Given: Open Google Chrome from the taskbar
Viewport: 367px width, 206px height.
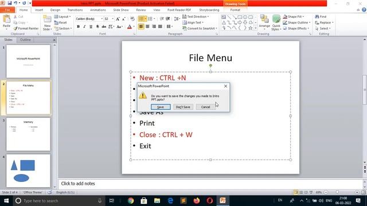Looking at the screenshot, I should pyautogui.click(x=131, y=200).
